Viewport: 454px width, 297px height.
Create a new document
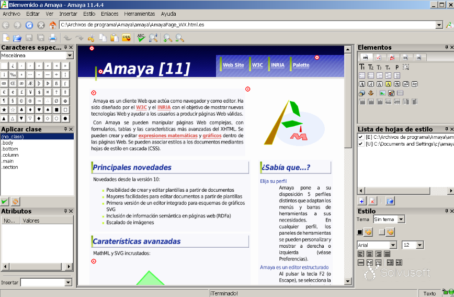click(6, 38)
